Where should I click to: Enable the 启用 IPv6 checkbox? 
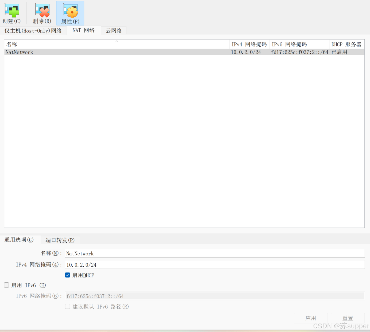coord(7,285)
